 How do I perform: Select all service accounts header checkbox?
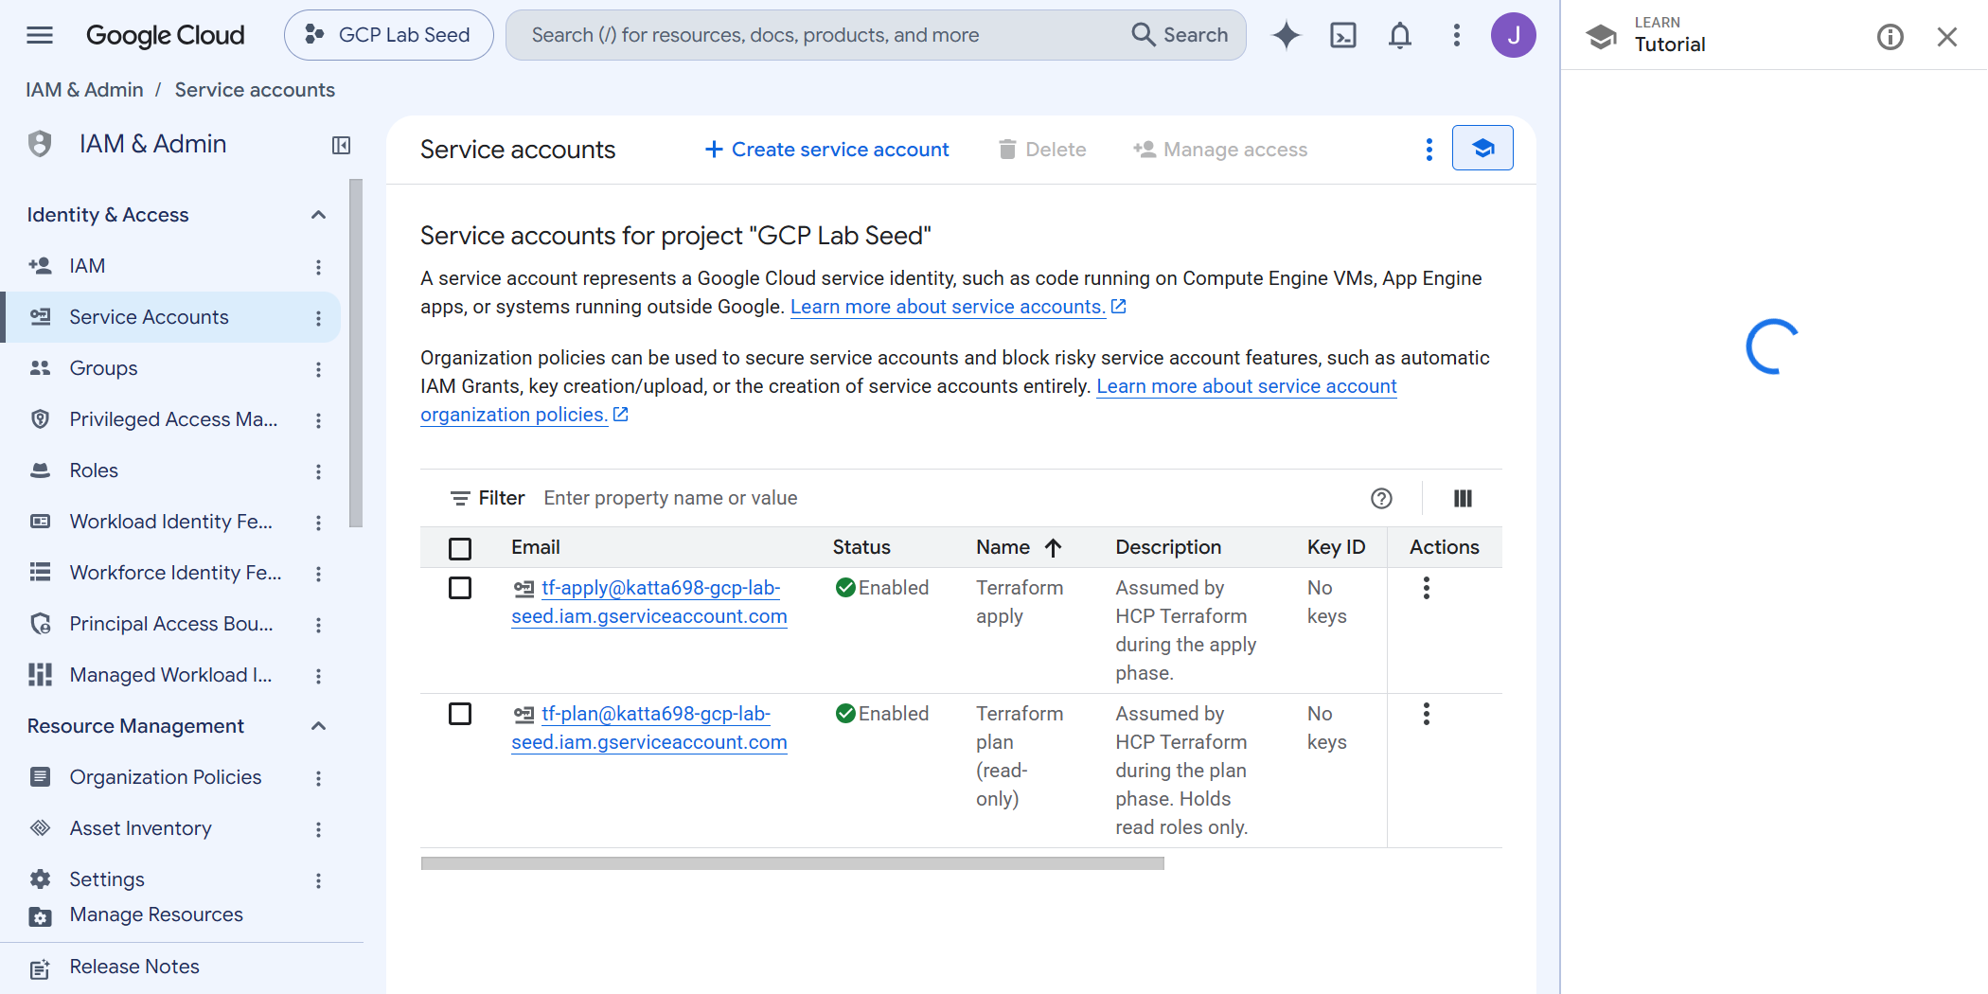pos(460,548)
